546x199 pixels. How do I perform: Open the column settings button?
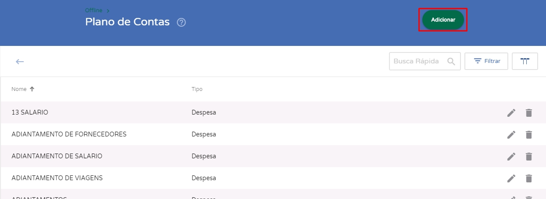(x=525, y=61)
